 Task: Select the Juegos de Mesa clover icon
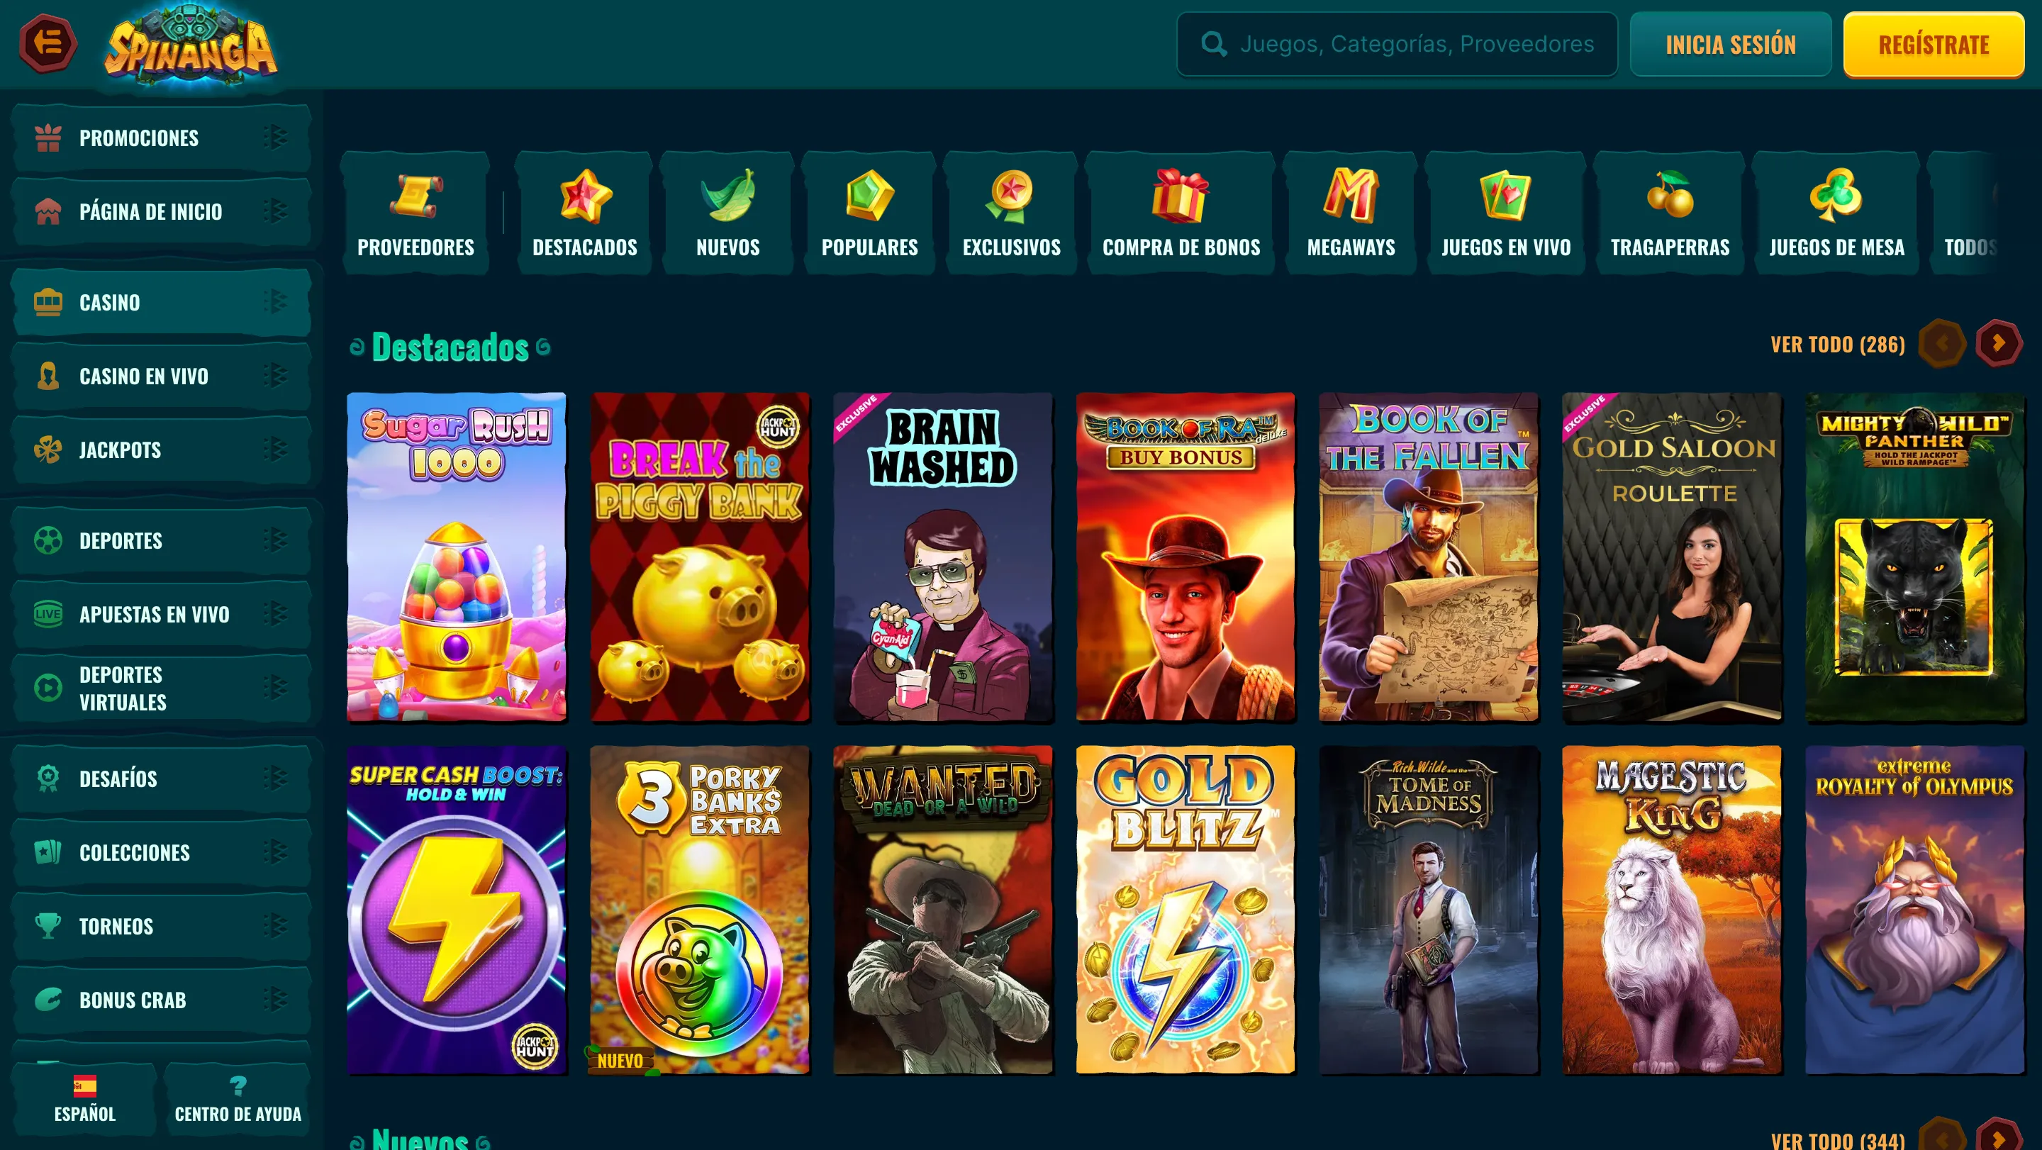[1836, 195]
